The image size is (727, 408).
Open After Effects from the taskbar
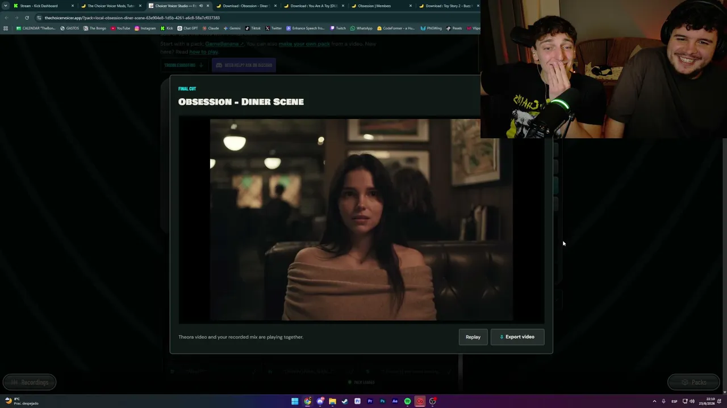[x=395, y=401]
